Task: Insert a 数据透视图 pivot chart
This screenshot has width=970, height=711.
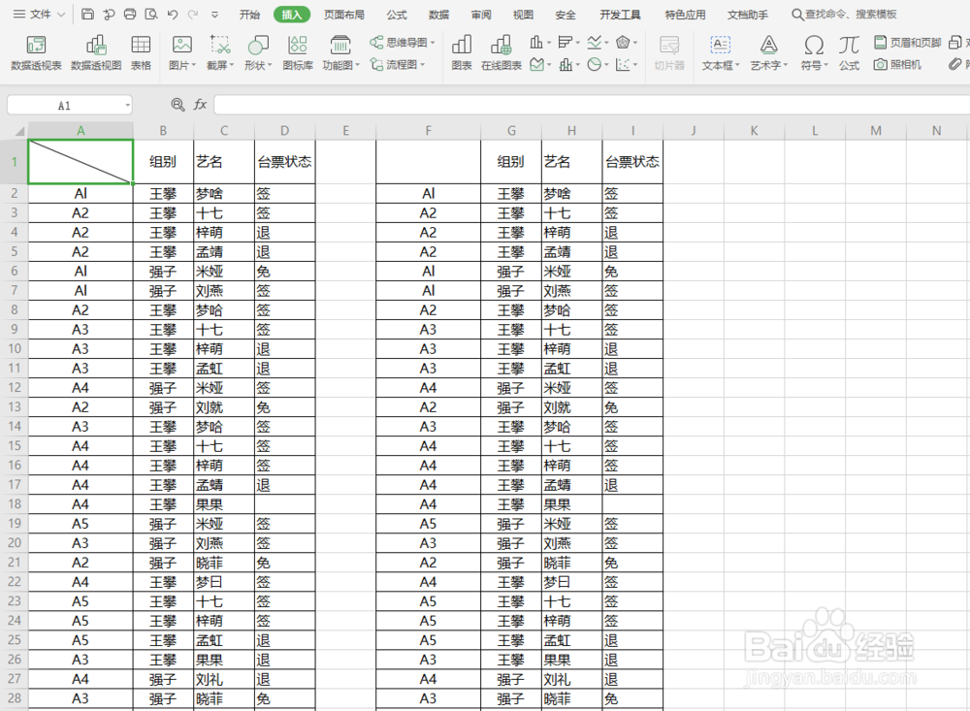Action: (96, 52)
